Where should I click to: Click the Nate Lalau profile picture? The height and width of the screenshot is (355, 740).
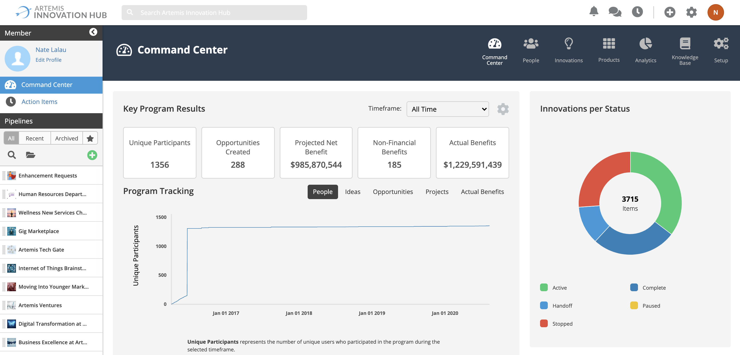(x=18, y=58)
